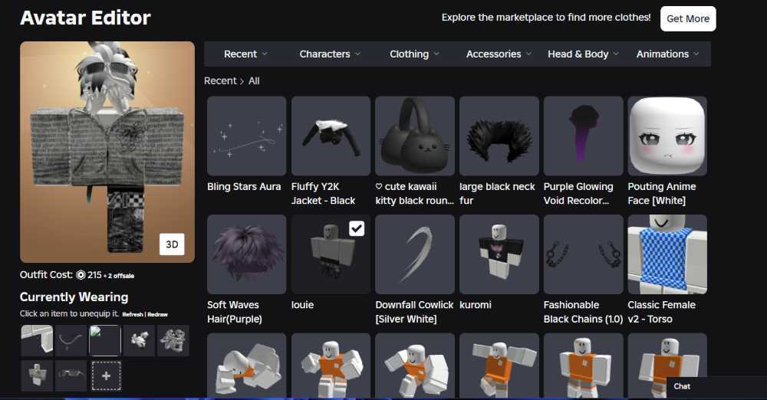
Task: Click the Pouting Anime Face [White] label
Action: pyautogui.click(x=661, y=194)
